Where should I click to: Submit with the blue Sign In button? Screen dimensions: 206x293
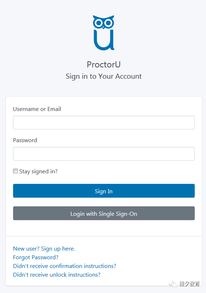(104, 191)
